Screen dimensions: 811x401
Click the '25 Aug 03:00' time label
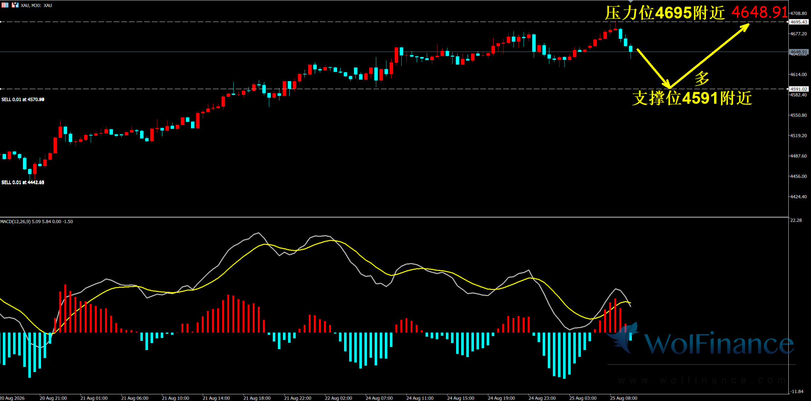pyautogui.click(x=583, y=398)
